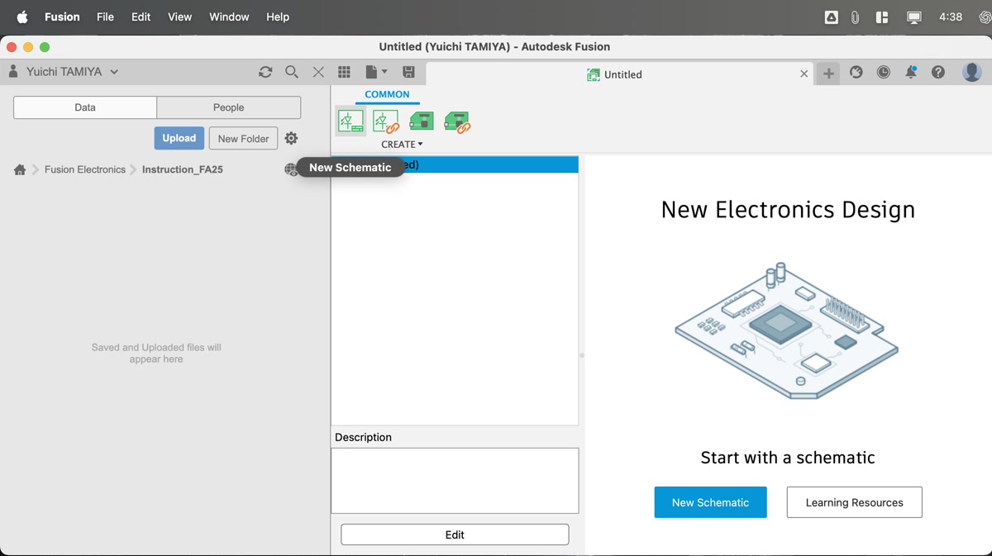Switch to the People tab
The image size is (992, 556).
228,107
